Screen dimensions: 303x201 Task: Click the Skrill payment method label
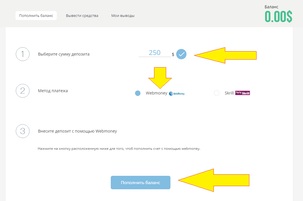click(x=229, y=93)
